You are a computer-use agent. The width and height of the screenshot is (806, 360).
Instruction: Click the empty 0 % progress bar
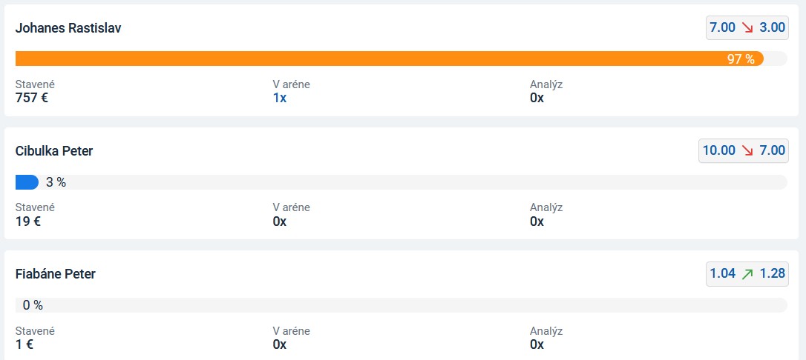[402, 305]
